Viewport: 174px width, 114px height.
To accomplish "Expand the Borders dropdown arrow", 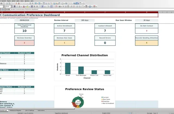I will [85, 7].
